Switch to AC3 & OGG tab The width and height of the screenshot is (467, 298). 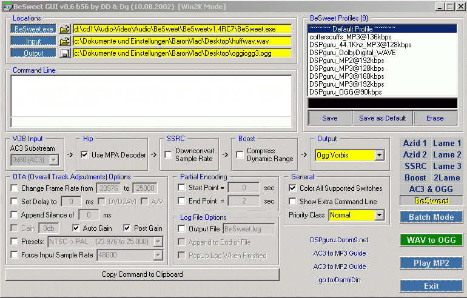(x=431, y=189)
